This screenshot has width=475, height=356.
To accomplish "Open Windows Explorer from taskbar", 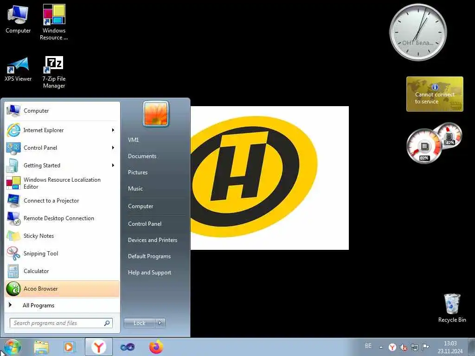I will [41, 347].
